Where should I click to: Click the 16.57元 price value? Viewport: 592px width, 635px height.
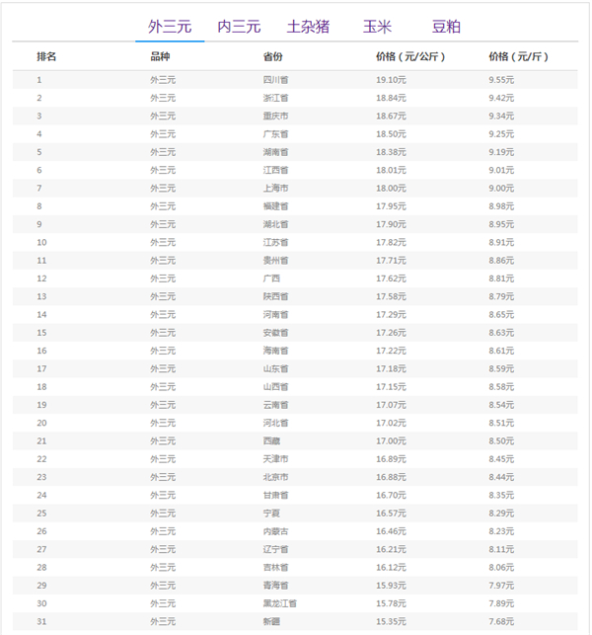[391, 514]
